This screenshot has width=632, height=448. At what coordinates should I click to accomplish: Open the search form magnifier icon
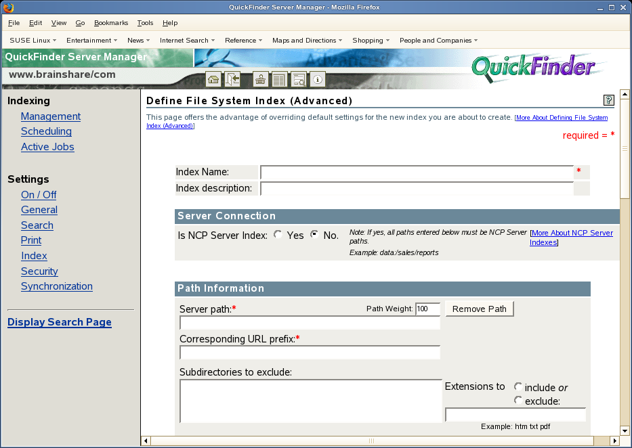(299, 79)
